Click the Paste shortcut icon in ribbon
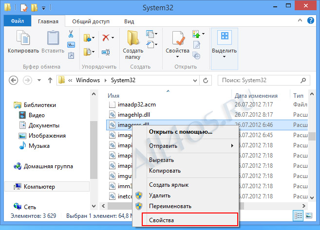The height and width of the screenshot is (230, 320). pyautogui.click(x=71, y=55)
